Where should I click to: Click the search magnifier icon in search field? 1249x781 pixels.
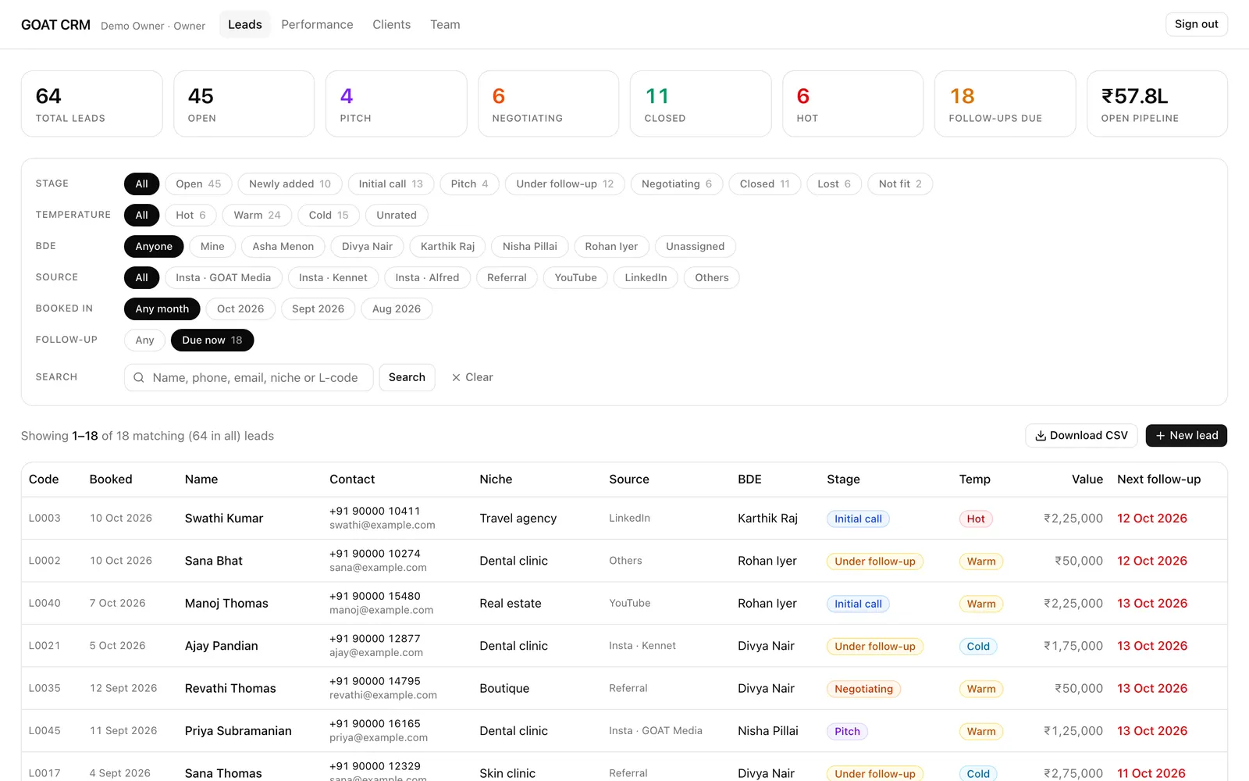click(x=138, y=377)
